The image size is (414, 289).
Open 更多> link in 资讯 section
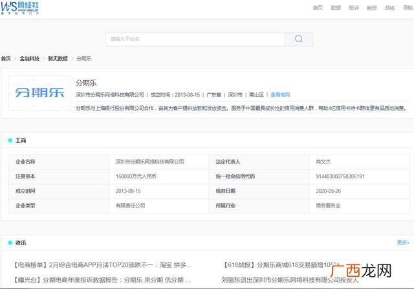pos(403,242)
